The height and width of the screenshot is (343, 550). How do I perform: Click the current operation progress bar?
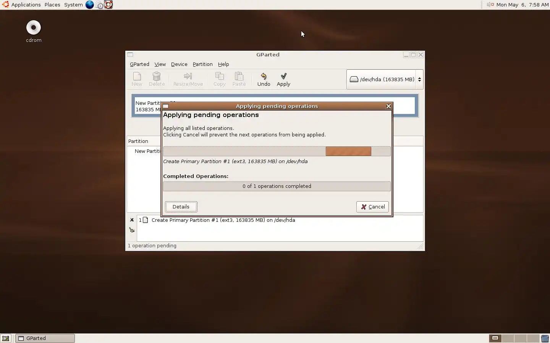(x=277, y=151)
